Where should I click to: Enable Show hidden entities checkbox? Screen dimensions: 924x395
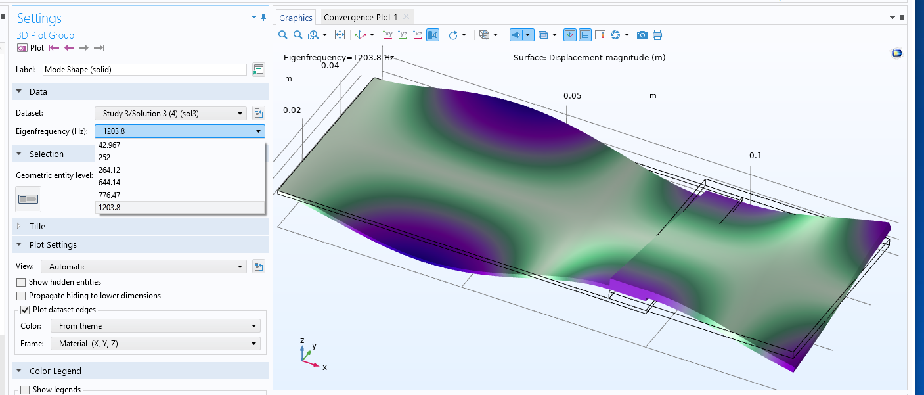[x=21, y=282]
